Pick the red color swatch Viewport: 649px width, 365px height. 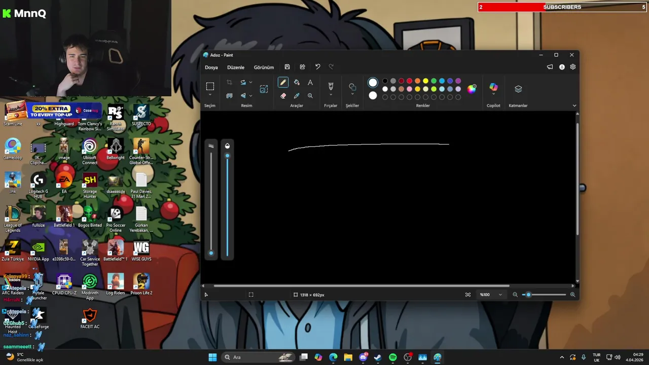click(x=409, y=81)
